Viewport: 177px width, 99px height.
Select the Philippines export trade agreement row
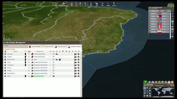click(159, 16)
